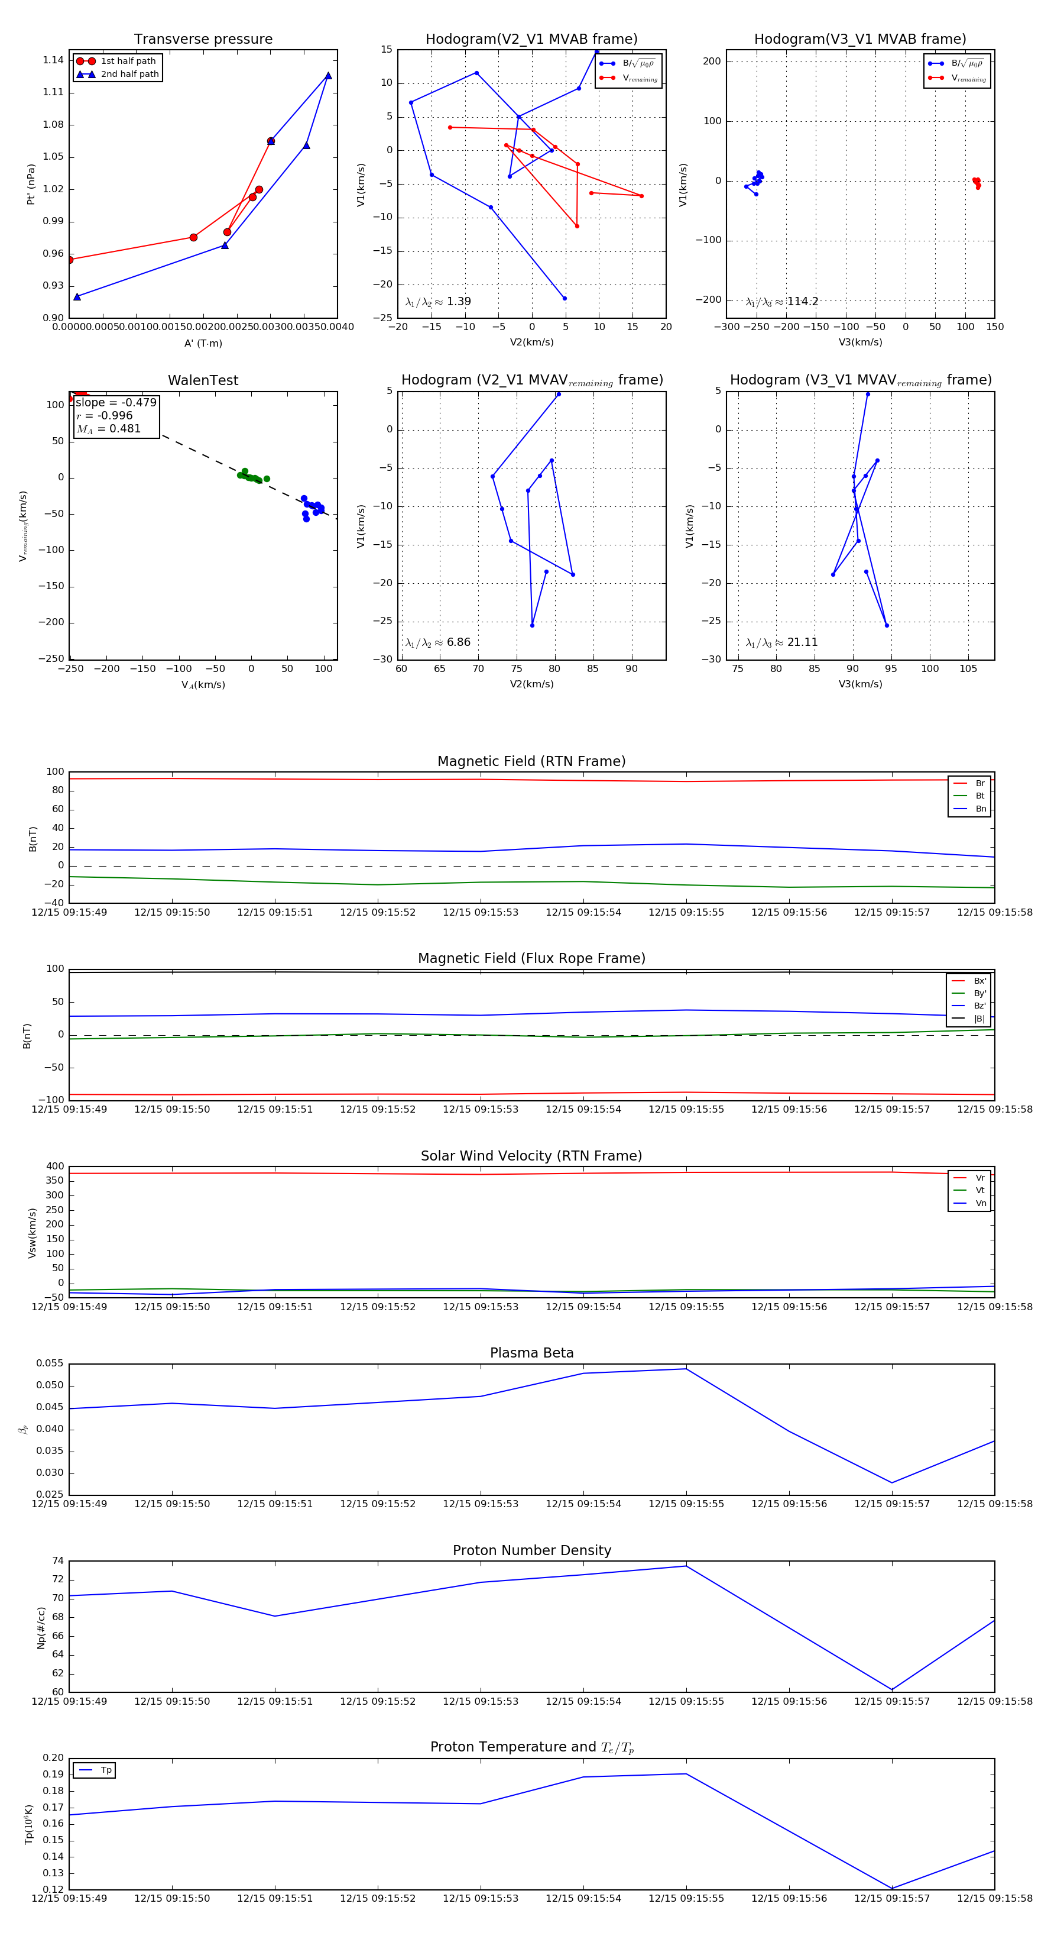The image size is (1064, 1952).
Task: Click the Hodogram V3_V1 MVAV remaining frame title
Action: 860,380
